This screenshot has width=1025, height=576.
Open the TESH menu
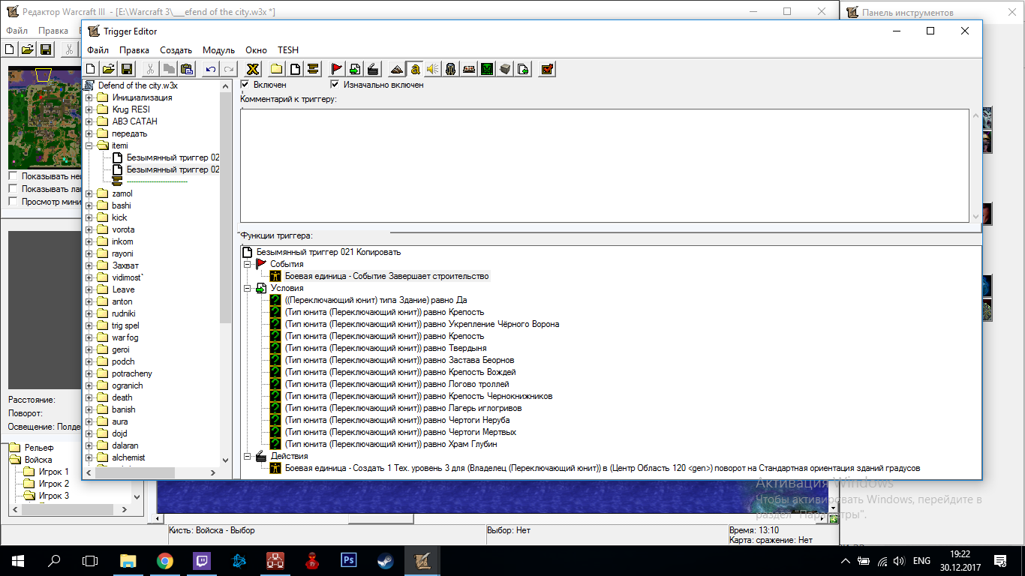click(288, 50)
